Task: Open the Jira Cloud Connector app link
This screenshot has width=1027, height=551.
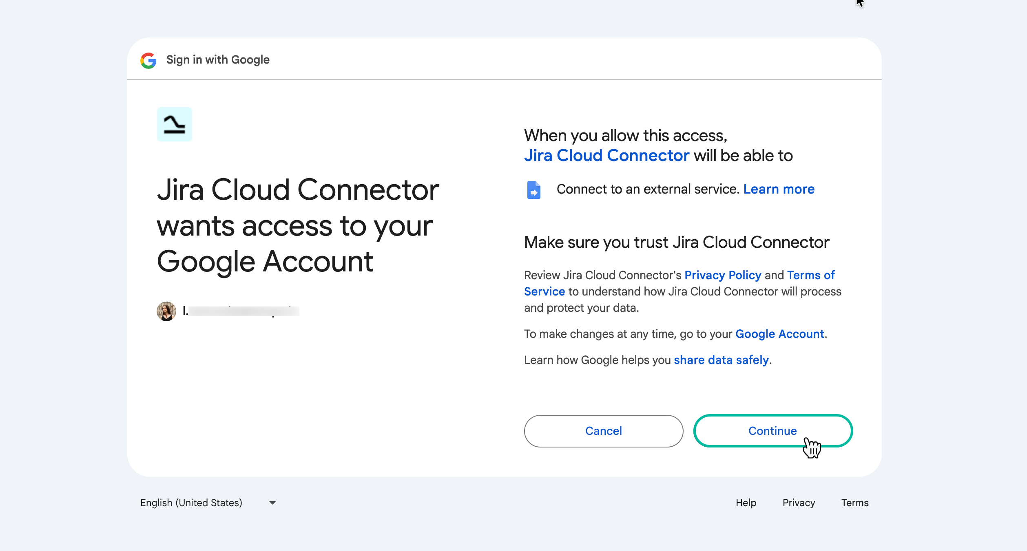Action: [x=607, y=155]
